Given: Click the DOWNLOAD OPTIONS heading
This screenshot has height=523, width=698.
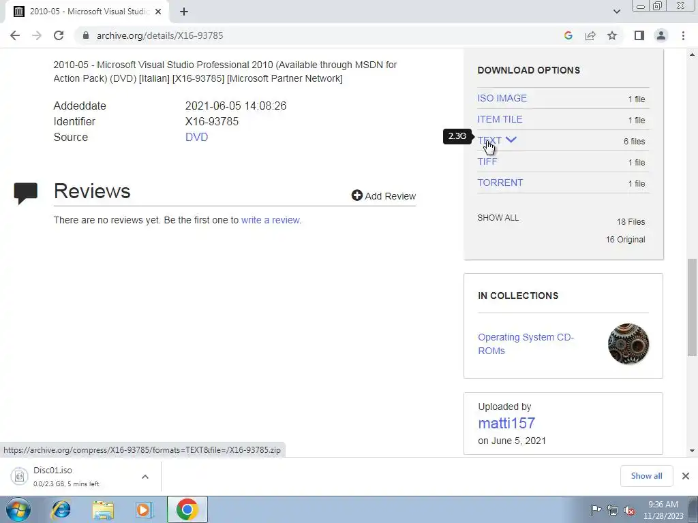Looking at the screenshot, I should [x=528, y=70].
